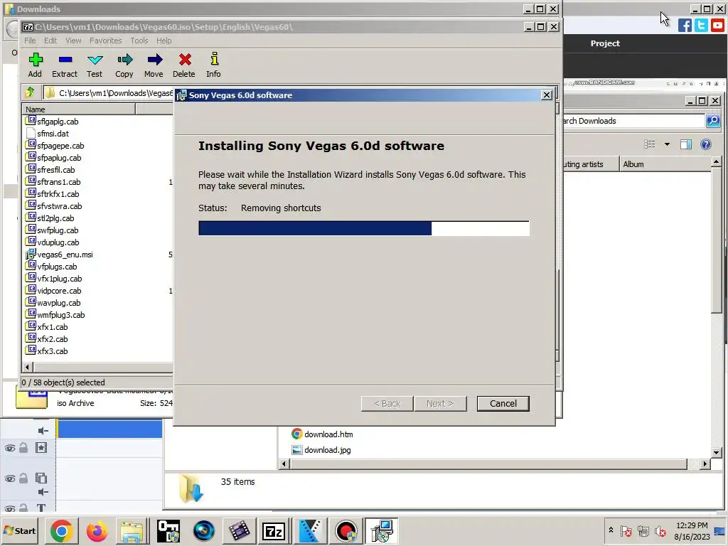Open the YouTube icon in the browser
The image size is (728, 546).
[718, 25]
